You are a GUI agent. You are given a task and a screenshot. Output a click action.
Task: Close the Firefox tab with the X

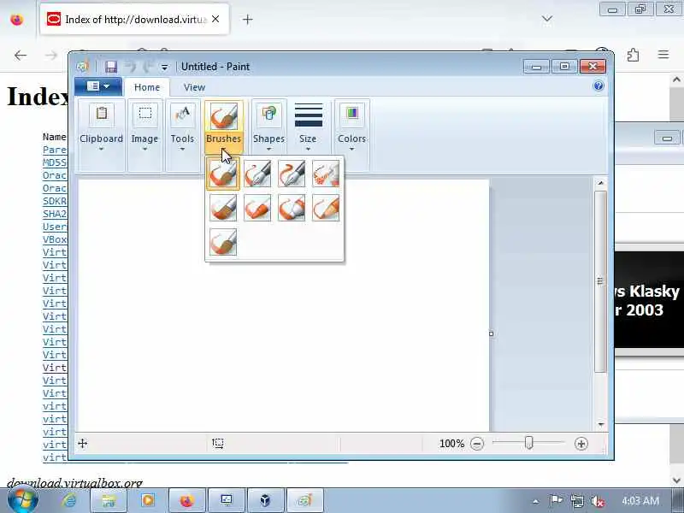pyautogui.click(x=215, y=19)
